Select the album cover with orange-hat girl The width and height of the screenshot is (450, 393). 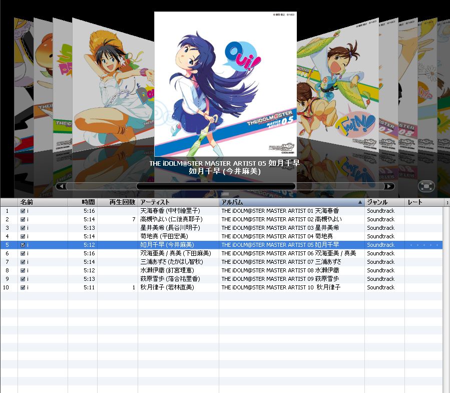113,85
